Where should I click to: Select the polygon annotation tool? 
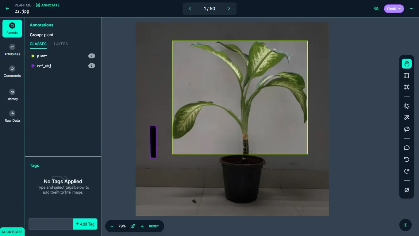(x=406, y=87)
